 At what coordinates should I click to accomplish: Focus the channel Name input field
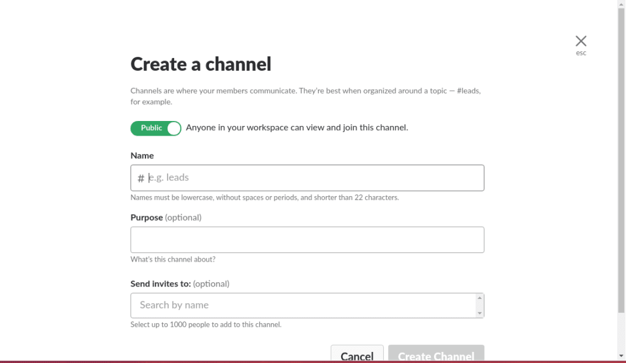(x=312, y=178)
